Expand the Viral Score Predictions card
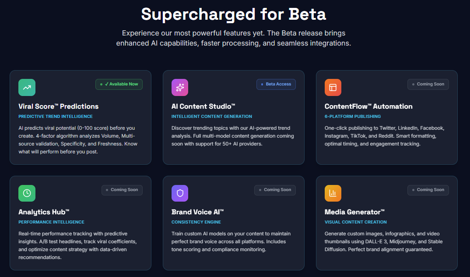The height and width of the screenshot is (277, 470). 81,117
